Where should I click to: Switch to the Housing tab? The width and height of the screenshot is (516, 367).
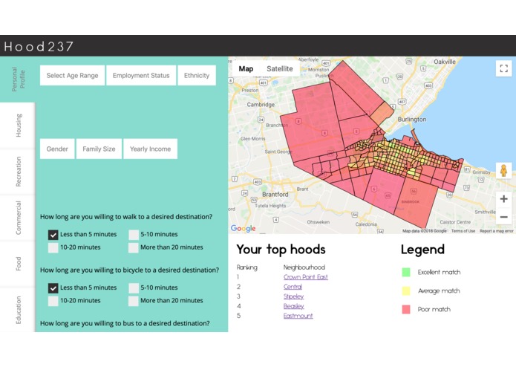tap(18, 126)
